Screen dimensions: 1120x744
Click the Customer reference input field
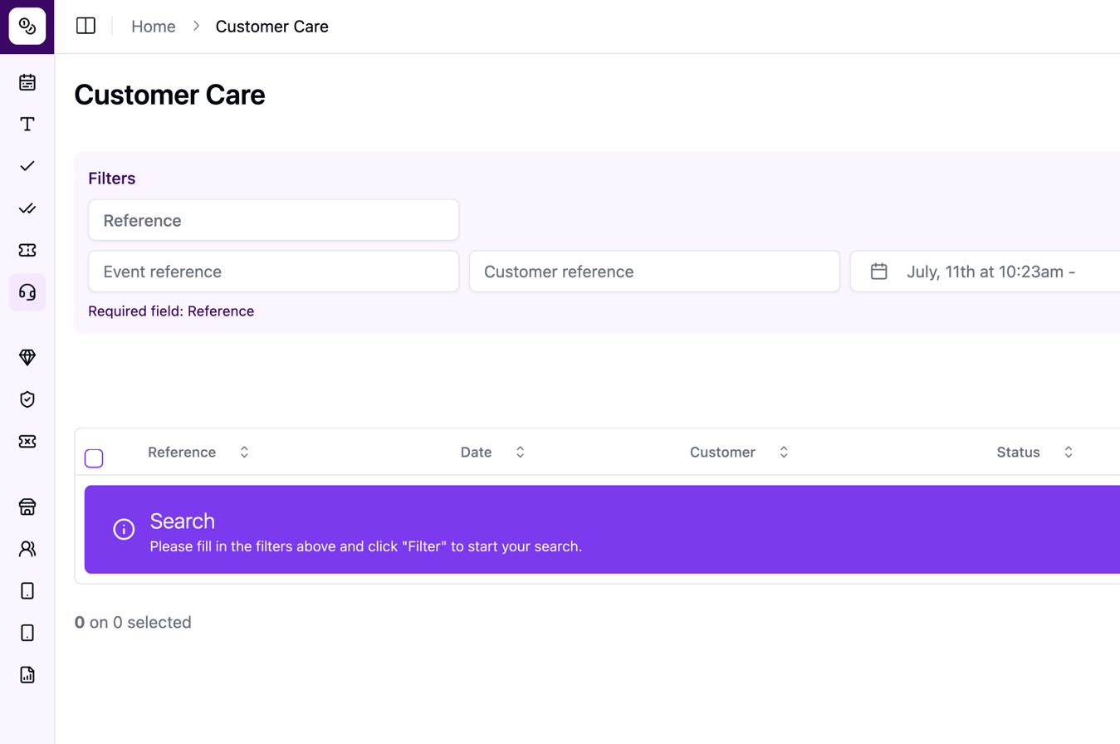pos(655,271)
